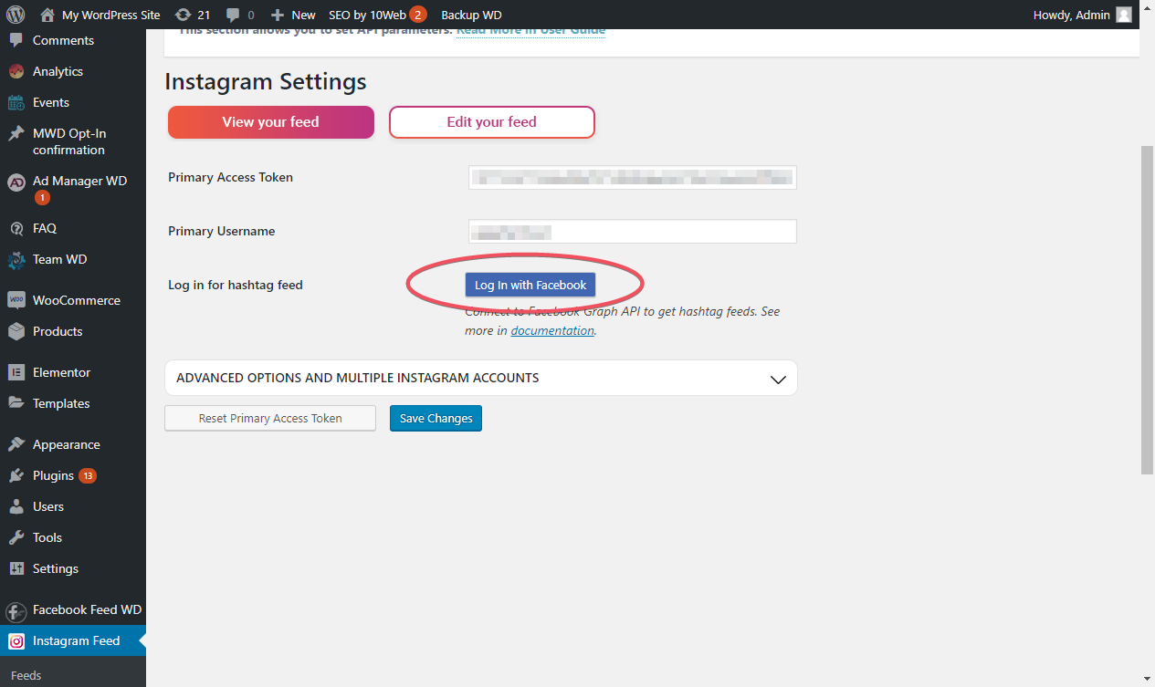Click View your feed button
Viewport: 1155px width, 687px height.
coord(271,122)
